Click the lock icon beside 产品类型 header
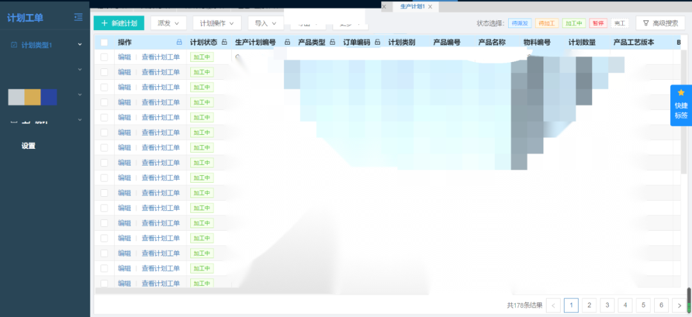The width and height of the screenshot is (692, 317). (x=333, y=43)
